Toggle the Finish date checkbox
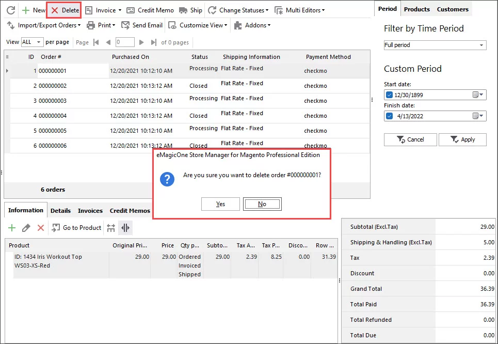Image resolution: width=498 pixels, height=344 pixels. [x=389, y=116]
